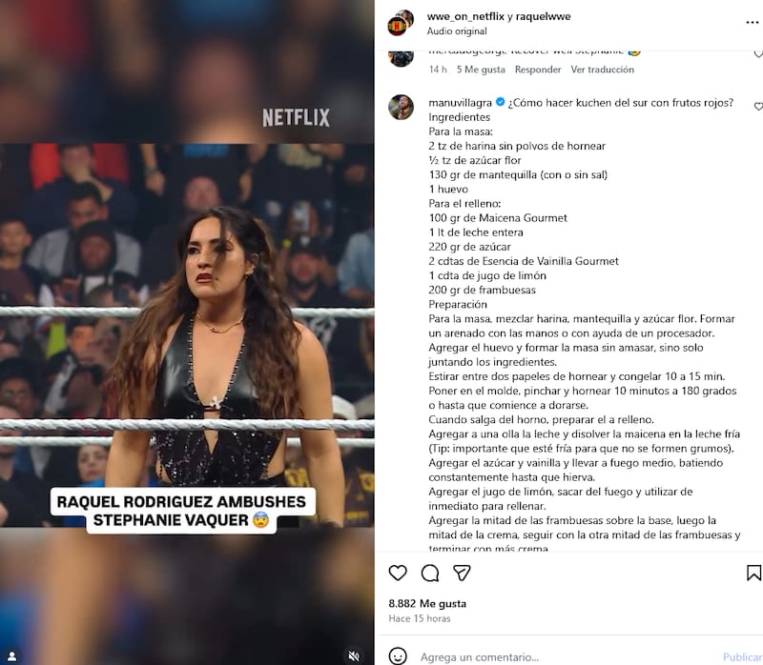Screen dimensions: 763x665
Task: Click Ver traducción on the comment
Action: point(603,70)
